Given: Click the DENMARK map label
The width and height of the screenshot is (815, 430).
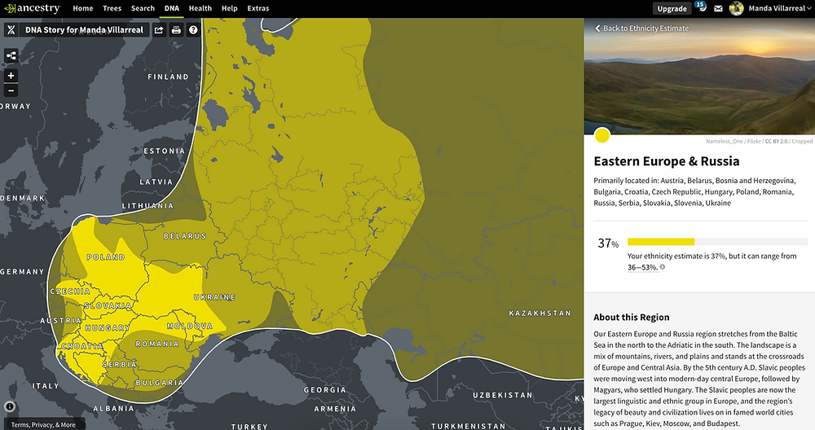Looking at the screenshot, I should coord(23,198).
